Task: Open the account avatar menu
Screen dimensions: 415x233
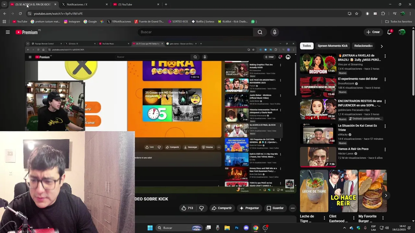Action: 402,32
